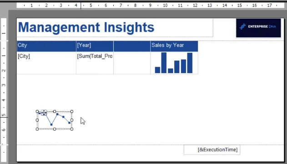Select the Sales by Year header cell
The width and height of the screenshot is (287, 164).
pos(174,46)
